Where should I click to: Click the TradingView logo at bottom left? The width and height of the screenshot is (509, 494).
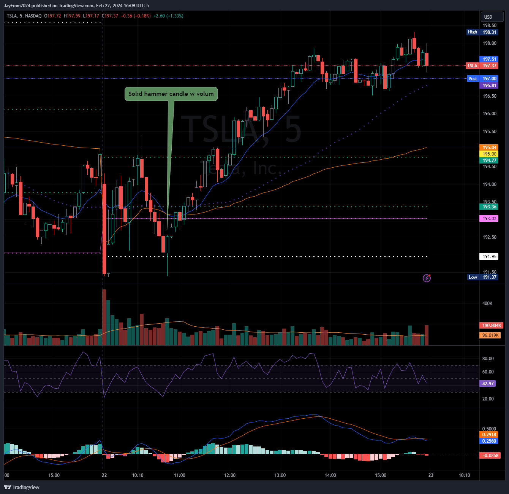click(x=22, y=487)
